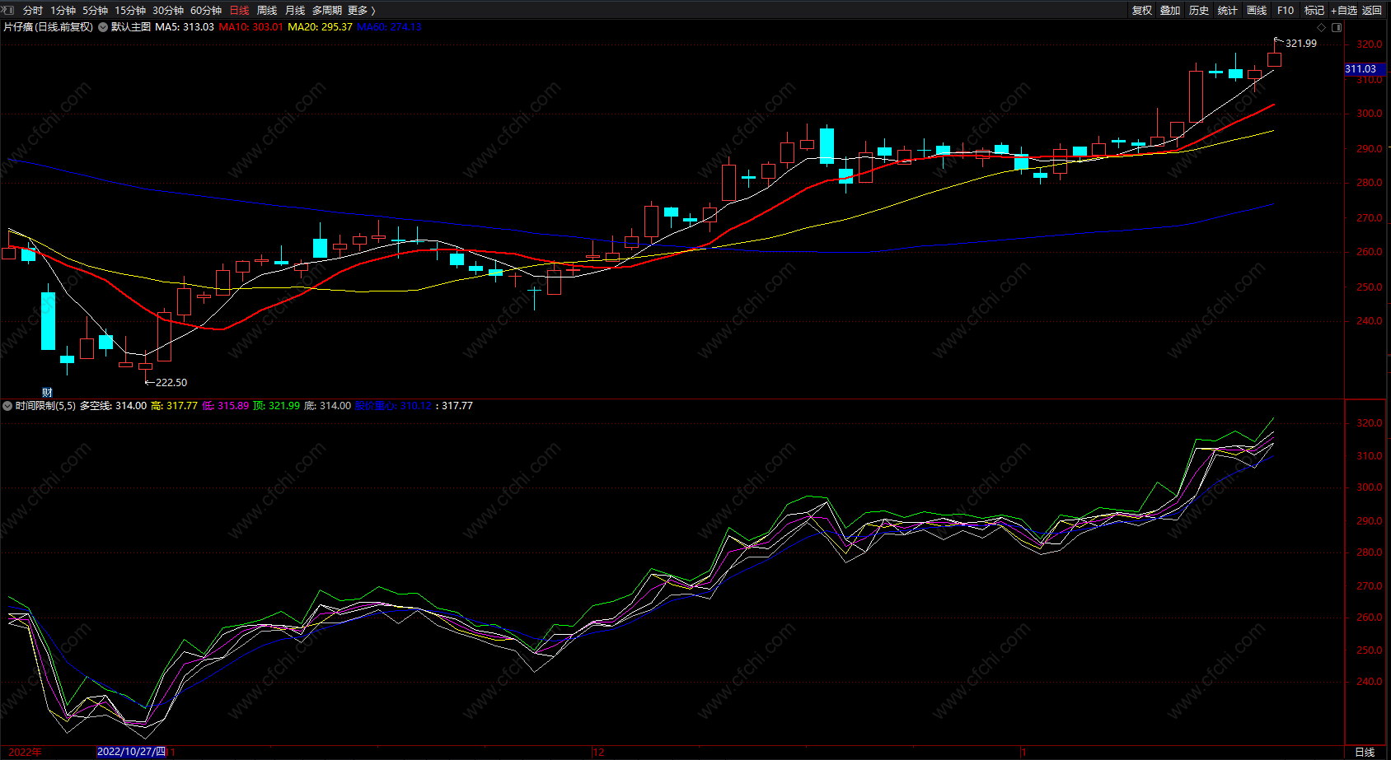Click the 底: 314.00 legend value
This screenshot has width=1391, height=760.
(327, 406)
